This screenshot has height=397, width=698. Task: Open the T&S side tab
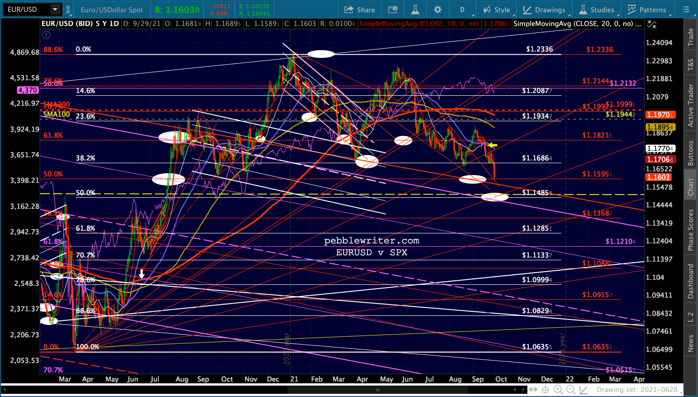click(x=690, y=66)
